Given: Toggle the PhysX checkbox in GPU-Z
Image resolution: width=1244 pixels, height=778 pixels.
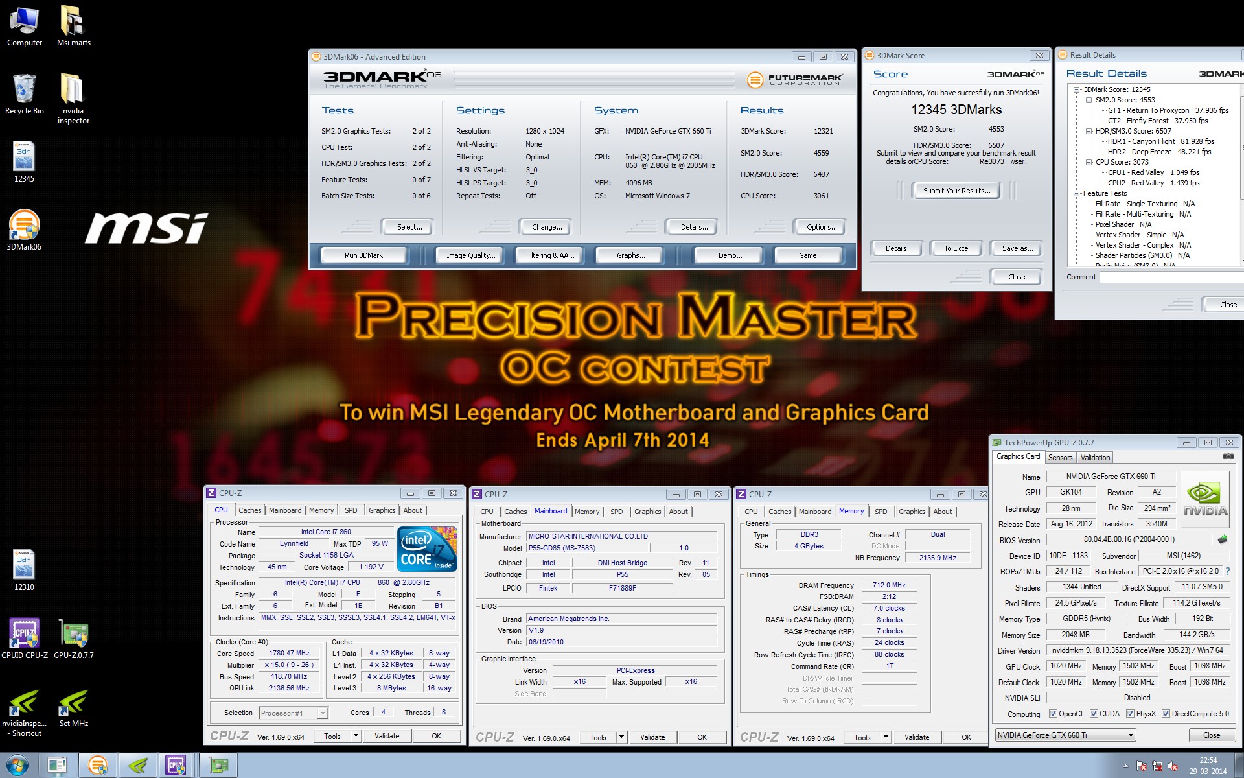Looking at the screenshot, I should pos(1130,714).
